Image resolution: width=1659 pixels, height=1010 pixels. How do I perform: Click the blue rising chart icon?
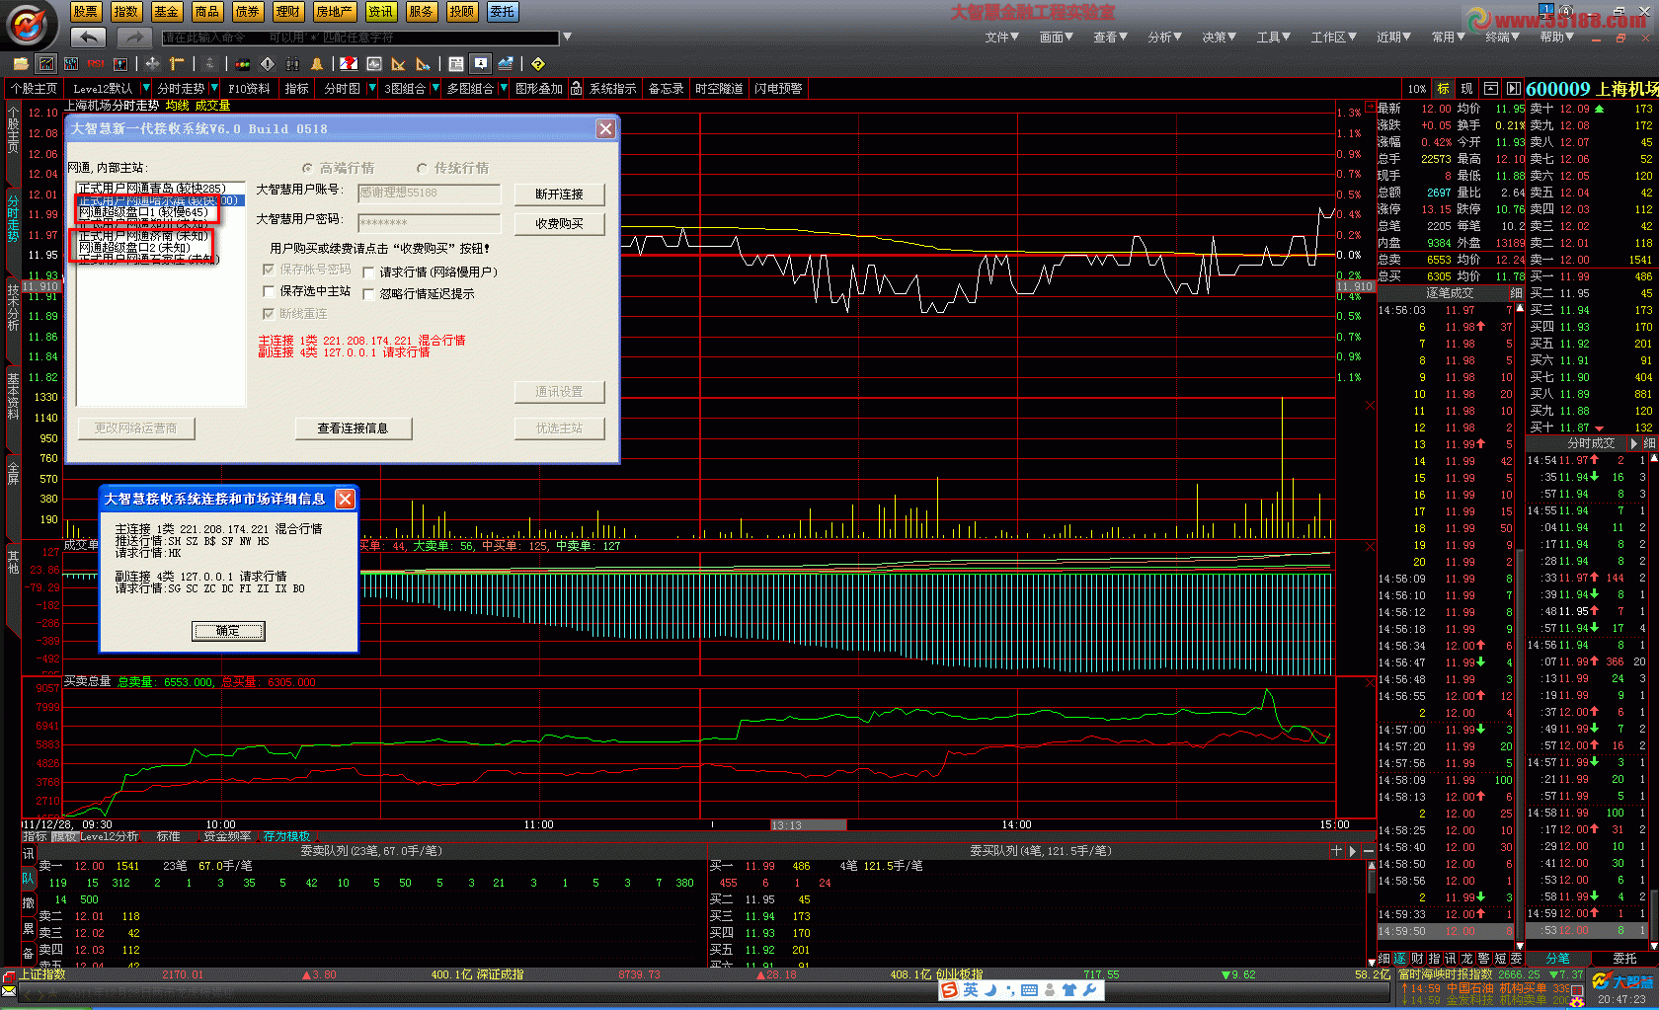point(506,64)
